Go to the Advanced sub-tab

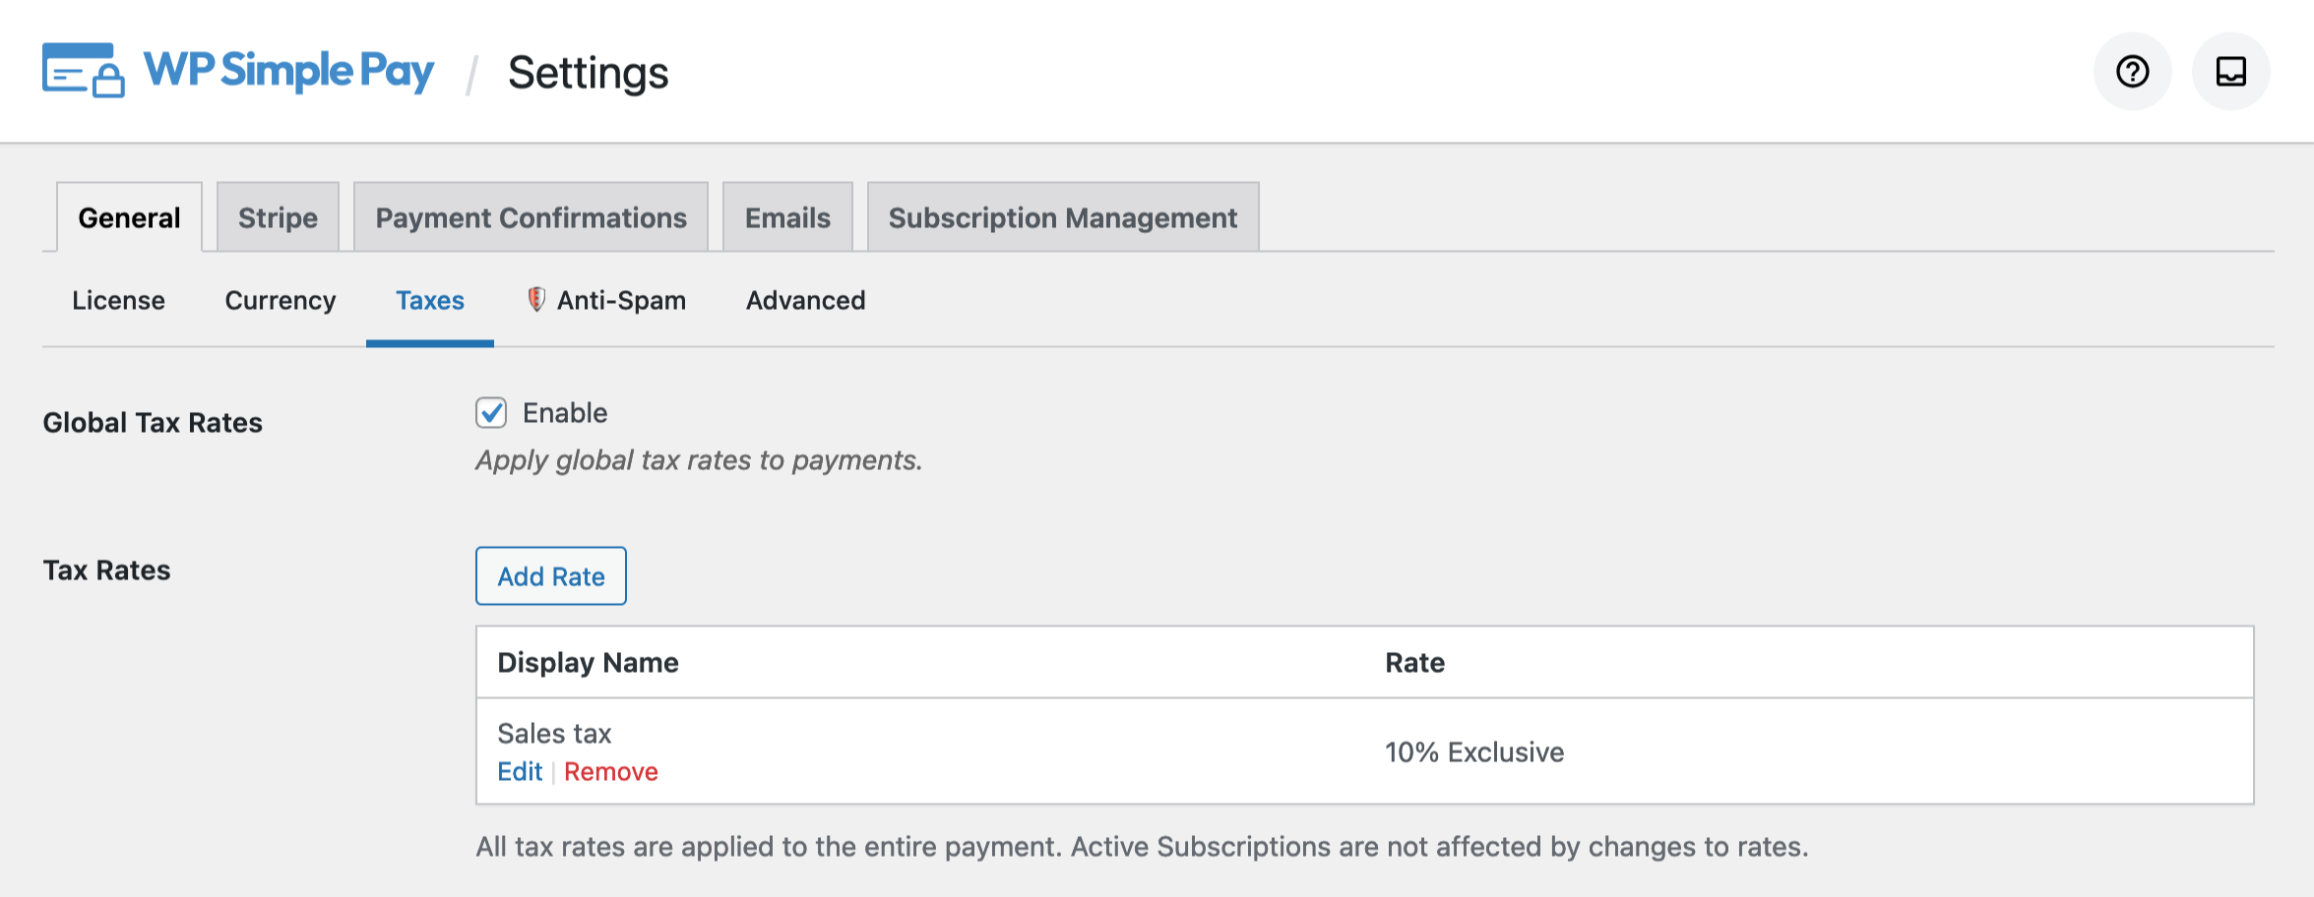click(805, 301)
